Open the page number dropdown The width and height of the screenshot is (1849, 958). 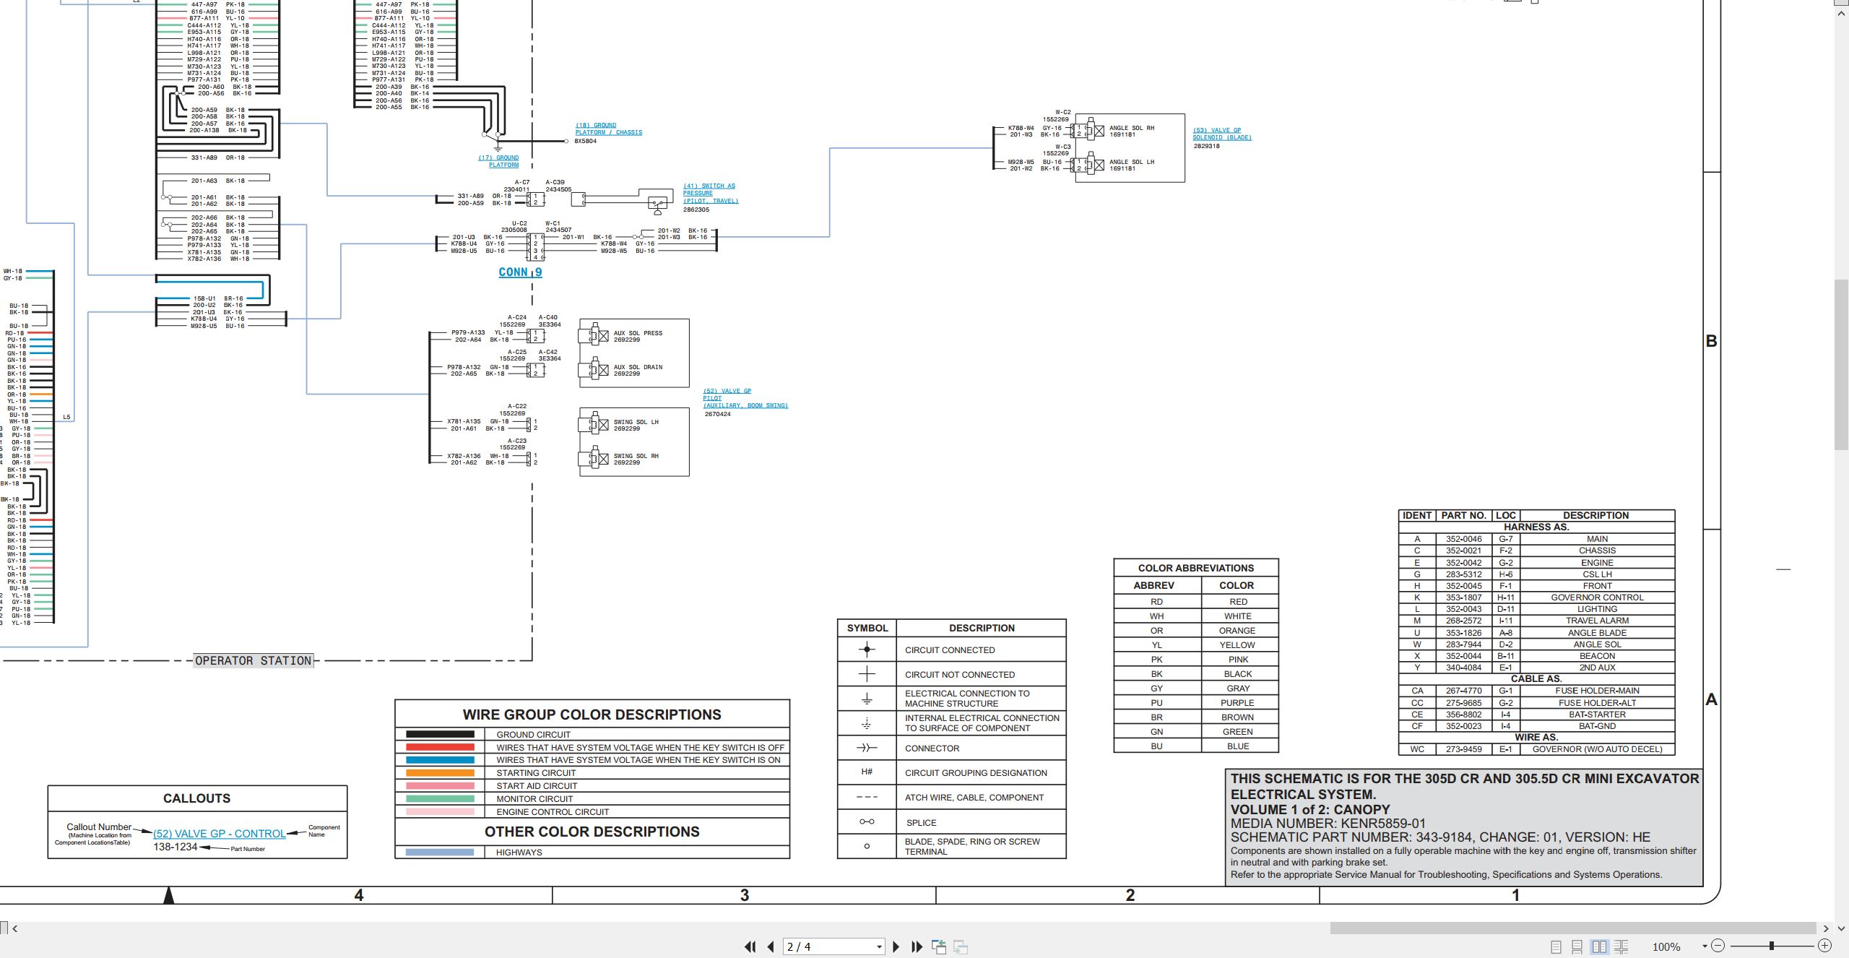click(x=879, y=946)
